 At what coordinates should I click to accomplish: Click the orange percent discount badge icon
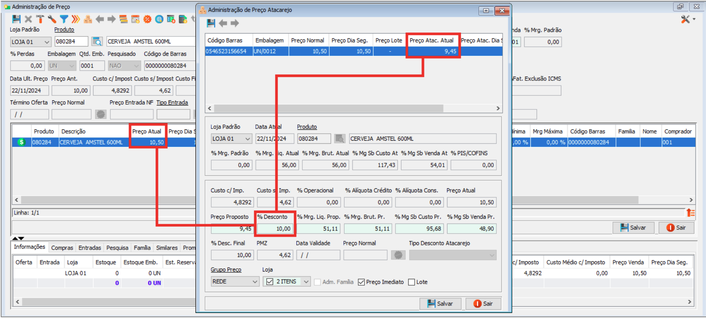(x=147, y=19)
